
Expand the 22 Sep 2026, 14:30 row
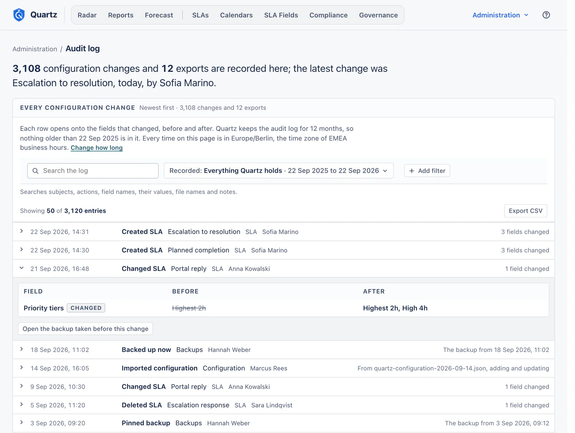coord(284,250)
